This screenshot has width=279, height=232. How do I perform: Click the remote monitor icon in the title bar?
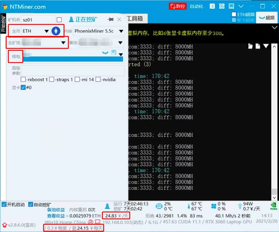(x=231, y=6)
